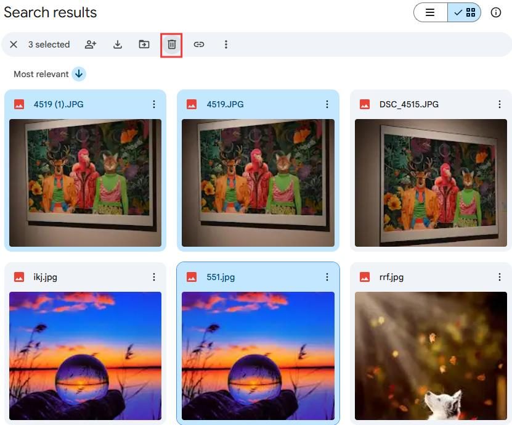Open the Most relevant sort menu
Image resolution: width=512 pixels, height=425 pixels.
pos(41,74)
